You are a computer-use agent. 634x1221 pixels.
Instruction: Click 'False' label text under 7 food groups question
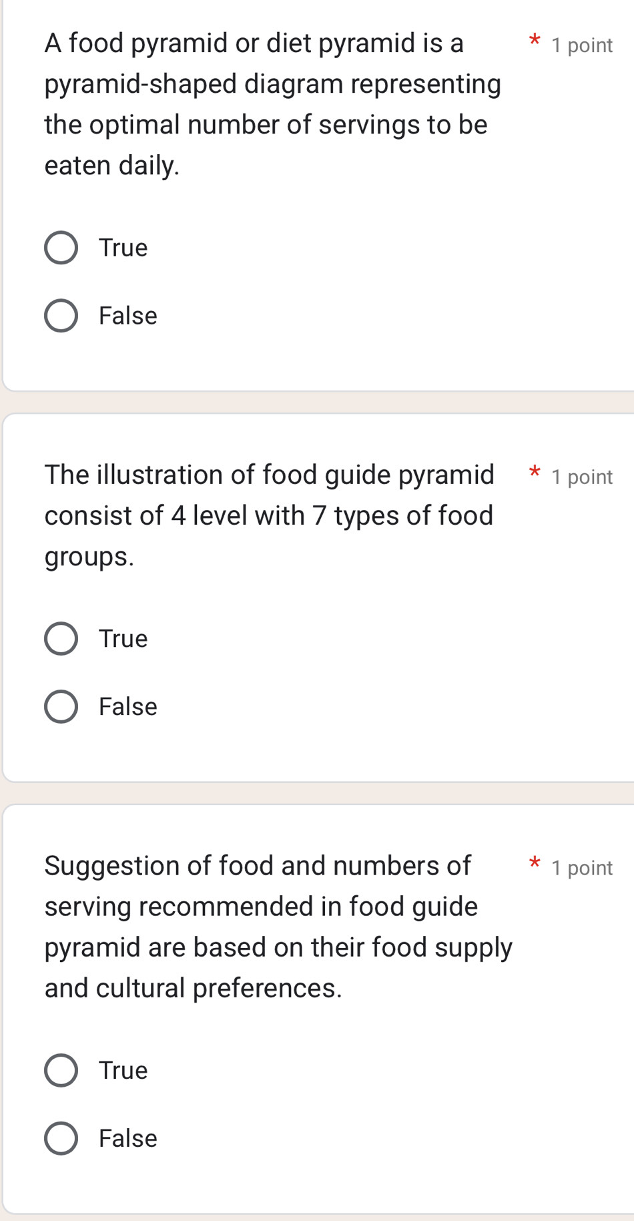(128, 707)
